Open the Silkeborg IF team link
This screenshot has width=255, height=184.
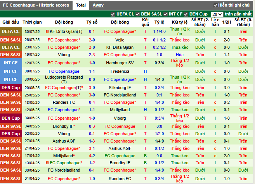[120, 88]
